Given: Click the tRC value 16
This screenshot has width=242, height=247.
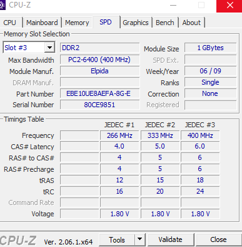Looking at the screenshot, I should 119,191.
